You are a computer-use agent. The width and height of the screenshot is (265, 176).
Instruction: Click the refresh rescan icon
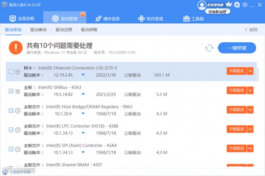[209, 48]
